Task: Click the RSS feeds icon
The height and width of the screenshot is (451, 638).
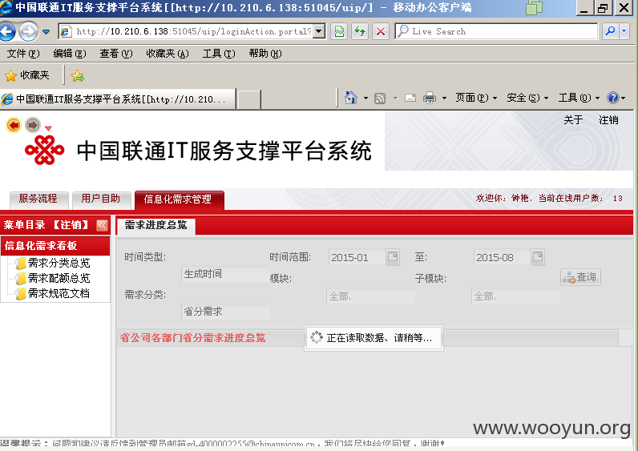Action: point(380,99)
